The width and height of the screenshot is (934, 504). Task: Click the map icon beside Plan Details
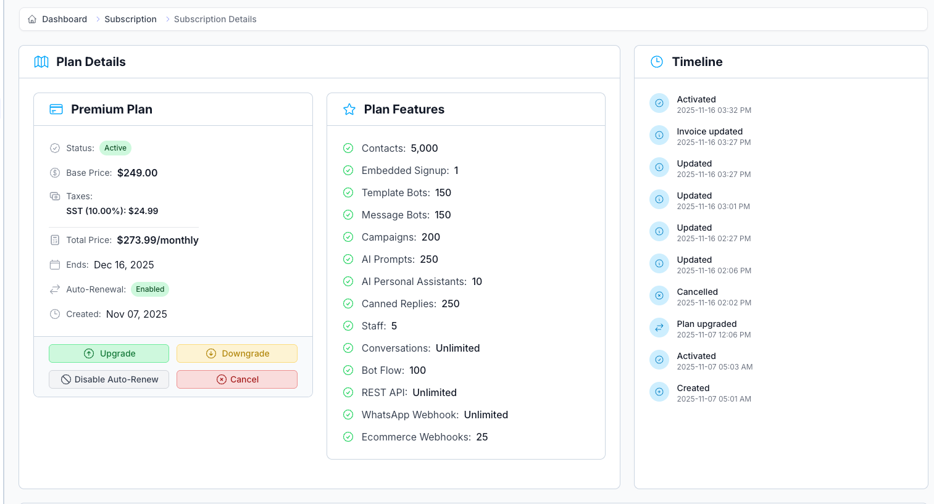(41, 62)
